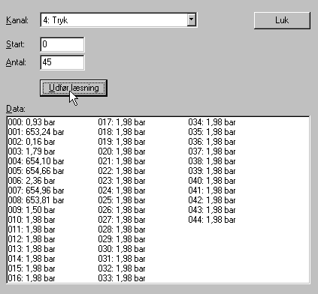Select data row '003: 1,79 bar'

tap(32, 151)
